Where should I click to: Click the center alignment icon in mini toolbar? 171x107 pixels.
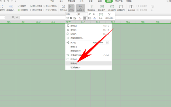click(x=85, y=18)
